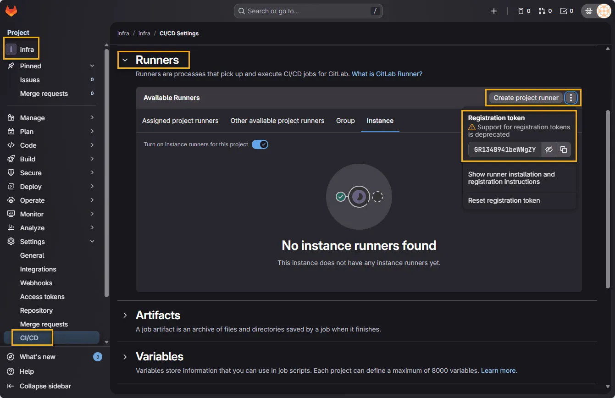Click the What's new notification badge

pos(97,357)
